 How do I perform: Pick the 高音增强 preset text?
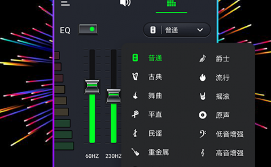pyautogui.click(x=229, y=153)
